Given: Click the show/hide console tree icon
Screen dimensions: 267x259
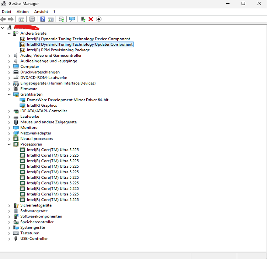Looking at the screenshot, I should [x=21, y=19].
